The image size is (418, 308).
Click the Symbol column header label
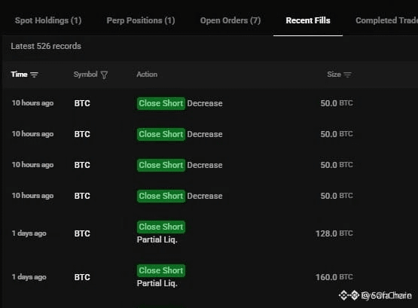click(85, 75)
